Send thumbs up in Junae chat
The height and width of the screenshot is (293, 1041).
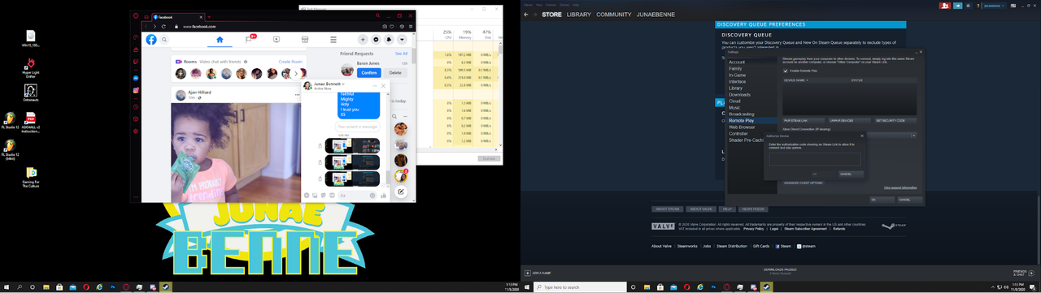coord(383,196)
